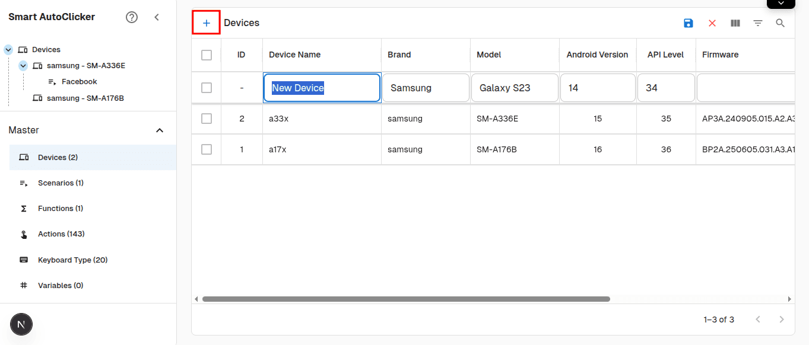809x345 pixels.
Task: Open Scenarios in the Master menu
Action: pyautogui.click(x=62, y=183)
